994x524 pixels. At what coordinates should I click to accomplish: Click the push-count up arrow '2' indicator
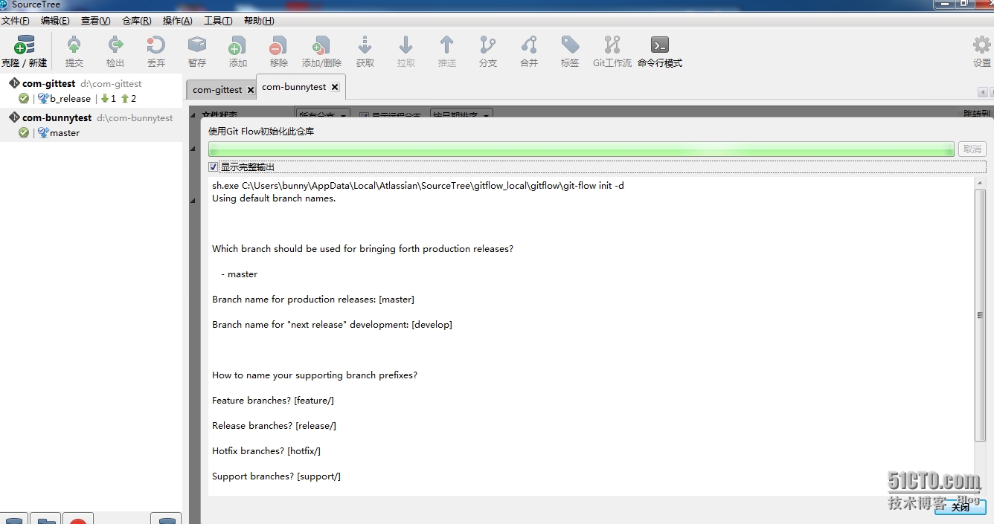(x=129, y=98)
